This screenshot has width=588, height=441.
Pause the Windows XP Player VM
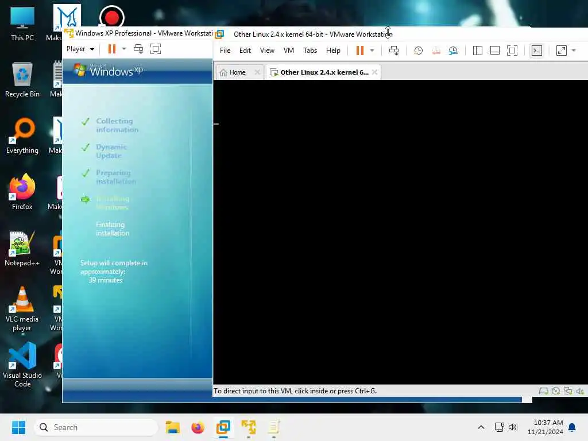point(112,49)
